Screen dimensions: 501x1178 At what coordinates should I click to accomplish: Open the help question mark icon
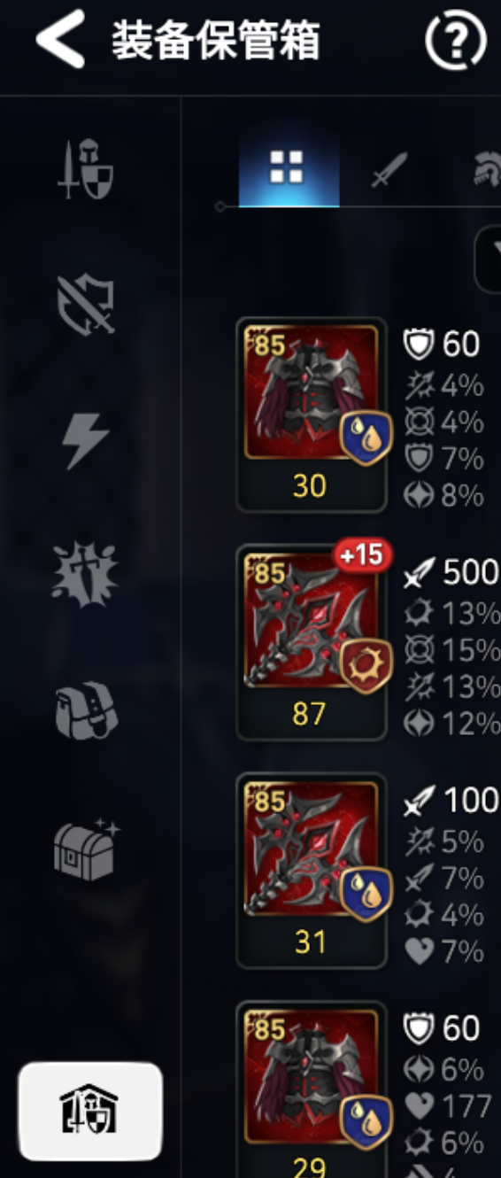pos(457,41)
